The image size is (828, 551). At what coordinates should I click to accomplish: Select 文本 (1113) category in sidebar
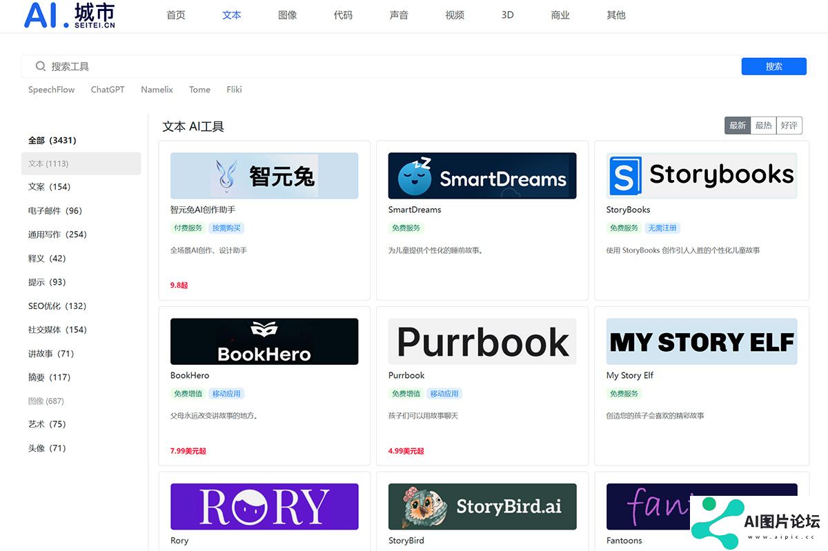[x=81, y=163]
